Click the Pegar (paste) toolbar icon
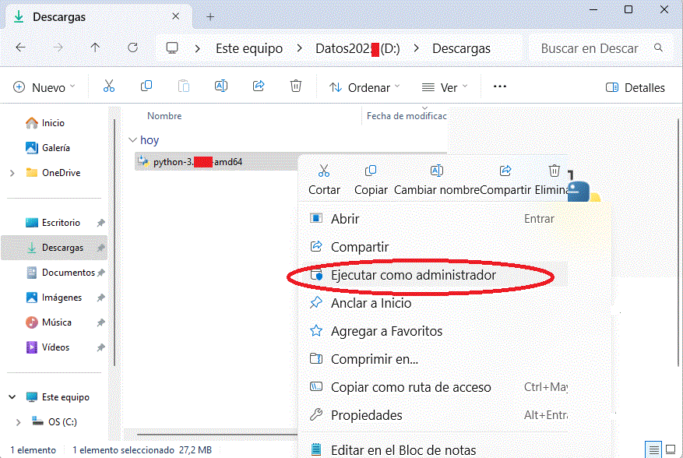This screenshot has height=458, width=683. pos(184,86)
